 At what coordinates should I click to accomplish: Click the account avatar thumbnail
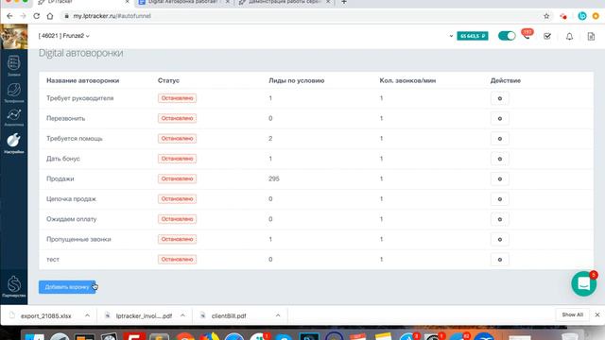14,36
